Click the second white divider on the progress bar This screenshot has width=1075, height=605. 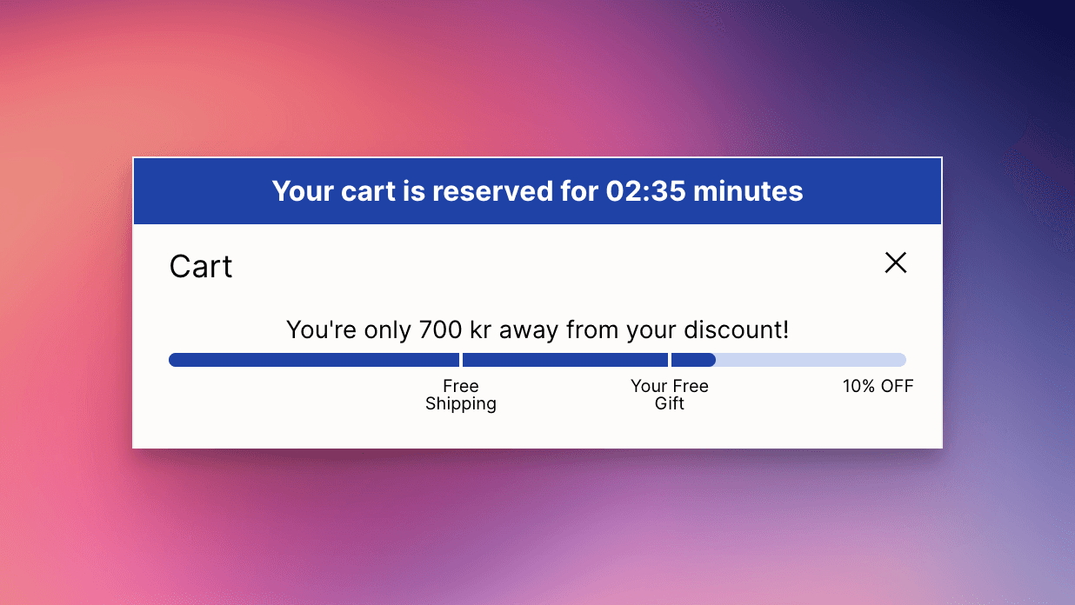669,359
